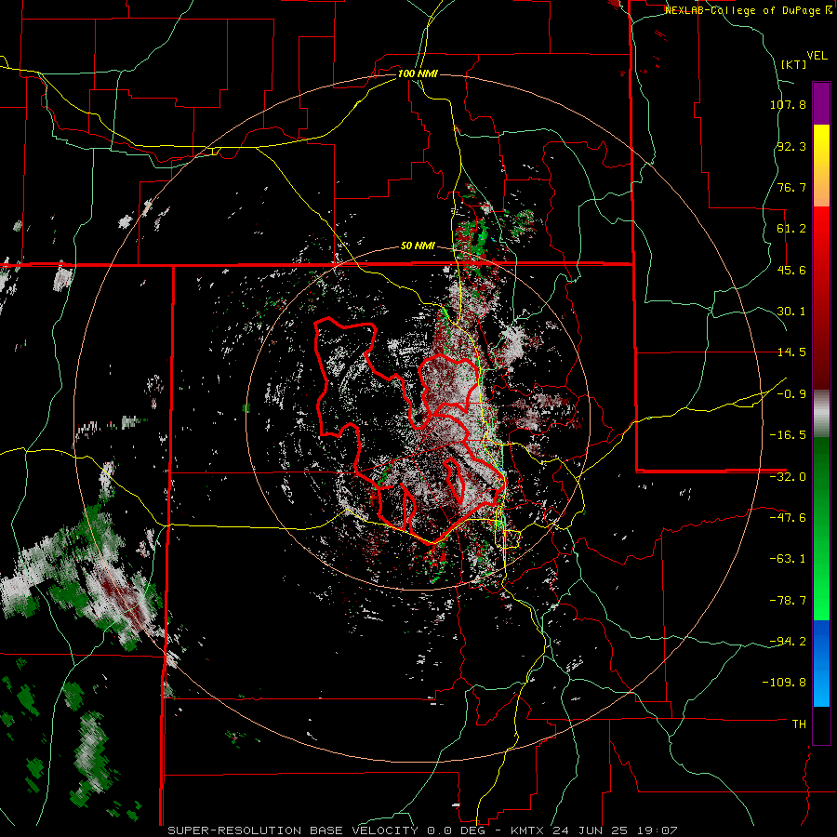Screen dimensions: 837x837
Task: Click the 45.6 velocity scale value
Action: click(x=791, y=270)
